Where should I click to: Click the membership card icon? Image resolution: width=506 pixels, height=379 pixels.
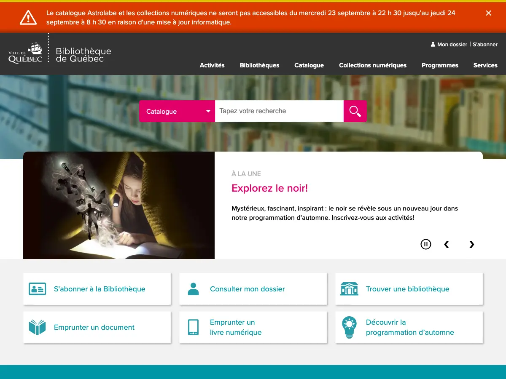coord(37,289)
